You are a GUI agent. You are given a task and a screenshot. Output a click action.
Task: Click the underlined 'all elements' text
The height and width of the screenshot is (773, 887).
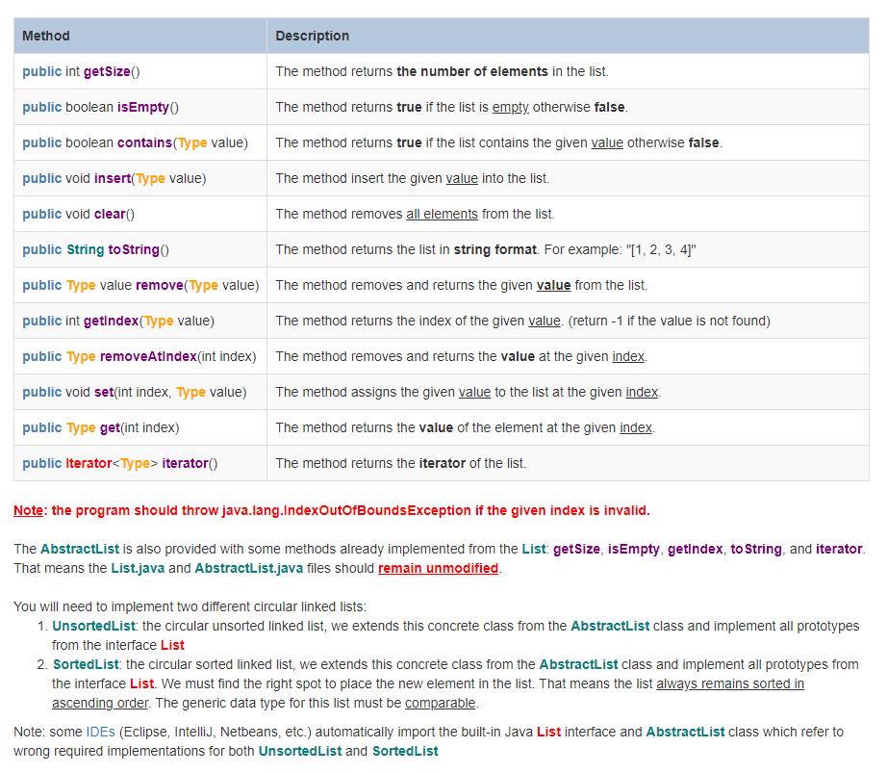point(443,214)
